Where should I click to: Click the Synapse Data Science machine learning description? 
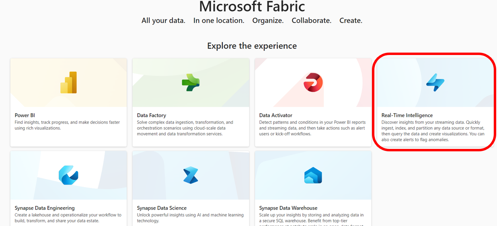(x=190, y=218)
